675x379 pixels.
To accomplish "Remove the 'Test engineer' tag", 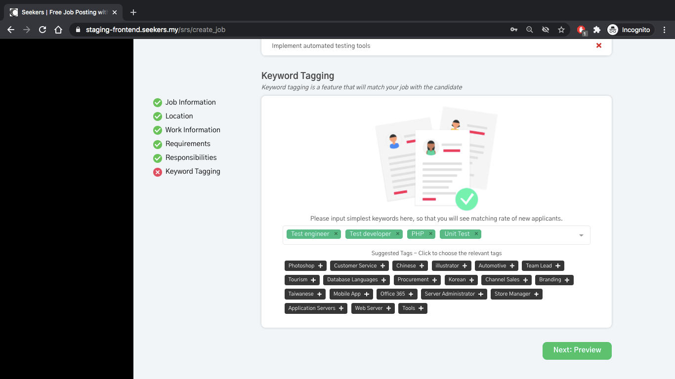I will (336, 234).
